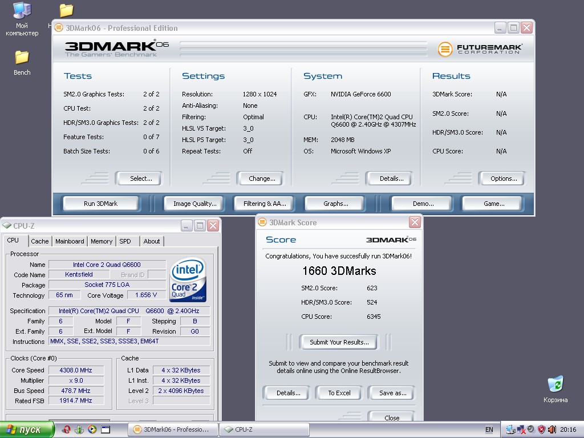Click the CPU-Z title bar icon
Viewport: 584px width, 438px height.
point(7,225)
